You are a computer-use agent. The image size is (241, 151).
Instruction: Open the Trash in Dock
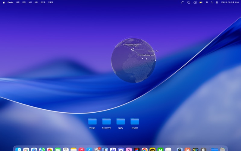223,149
